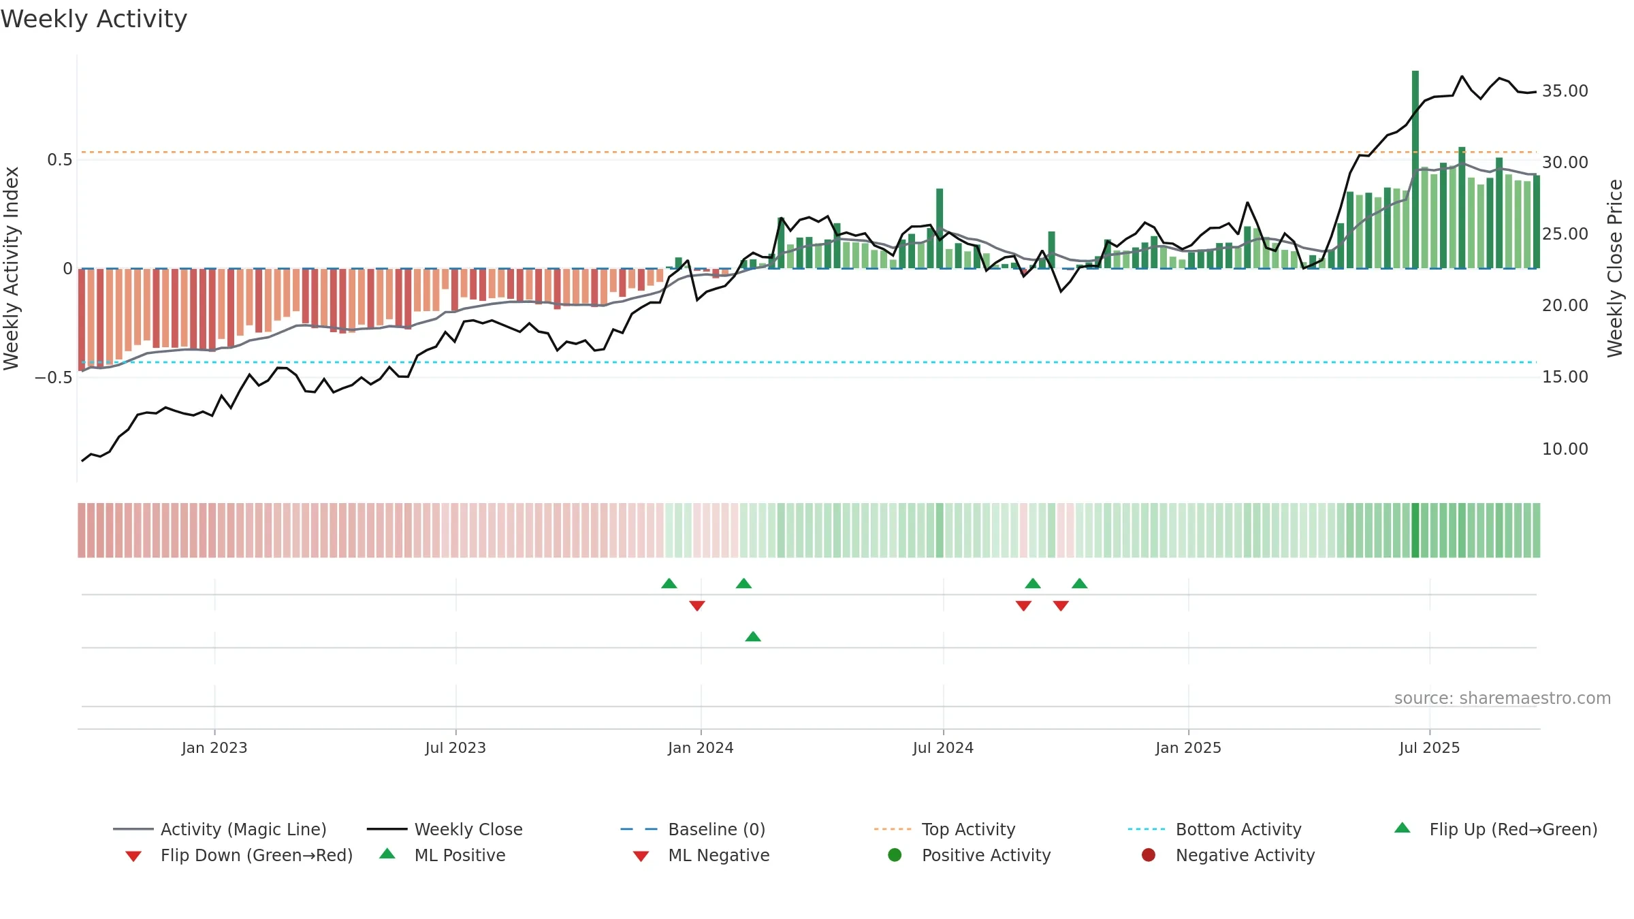Click the Activity (Magic Line) legend entry
The width and height of the screenshot is (1634, 919).
[x=219, y=829]
